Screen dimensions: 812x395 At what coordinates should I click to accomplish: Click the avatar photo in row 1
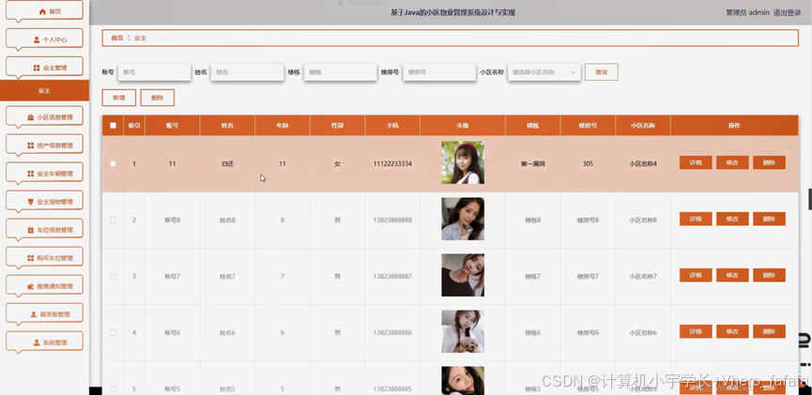[x=463, y=162]
